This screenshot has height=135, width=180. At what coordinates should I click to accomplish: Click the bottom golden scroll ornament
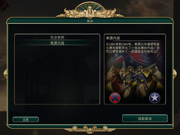90,129
